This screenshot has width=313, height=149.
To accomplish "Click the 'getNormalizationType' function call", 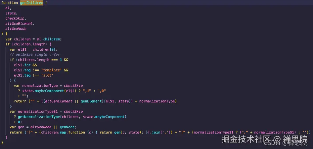I will pos(39,117).
